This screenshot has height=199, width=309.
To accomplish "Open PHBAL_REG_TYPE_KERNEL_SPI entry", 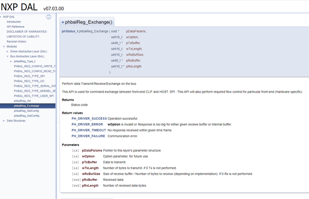I will point(35,91).
